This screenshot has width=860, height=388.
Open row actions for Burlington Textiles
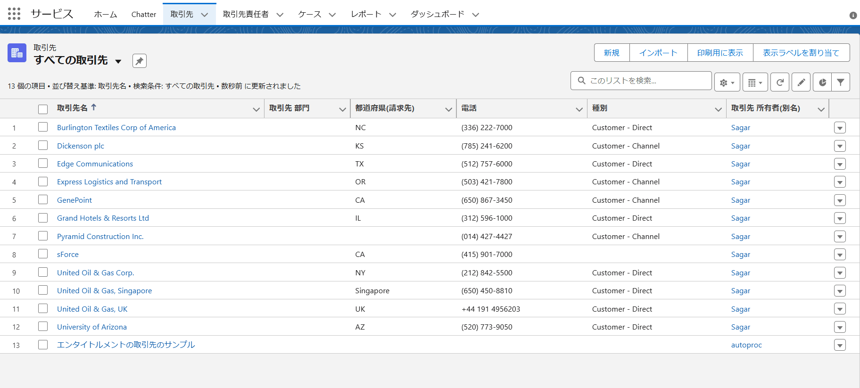840,128
